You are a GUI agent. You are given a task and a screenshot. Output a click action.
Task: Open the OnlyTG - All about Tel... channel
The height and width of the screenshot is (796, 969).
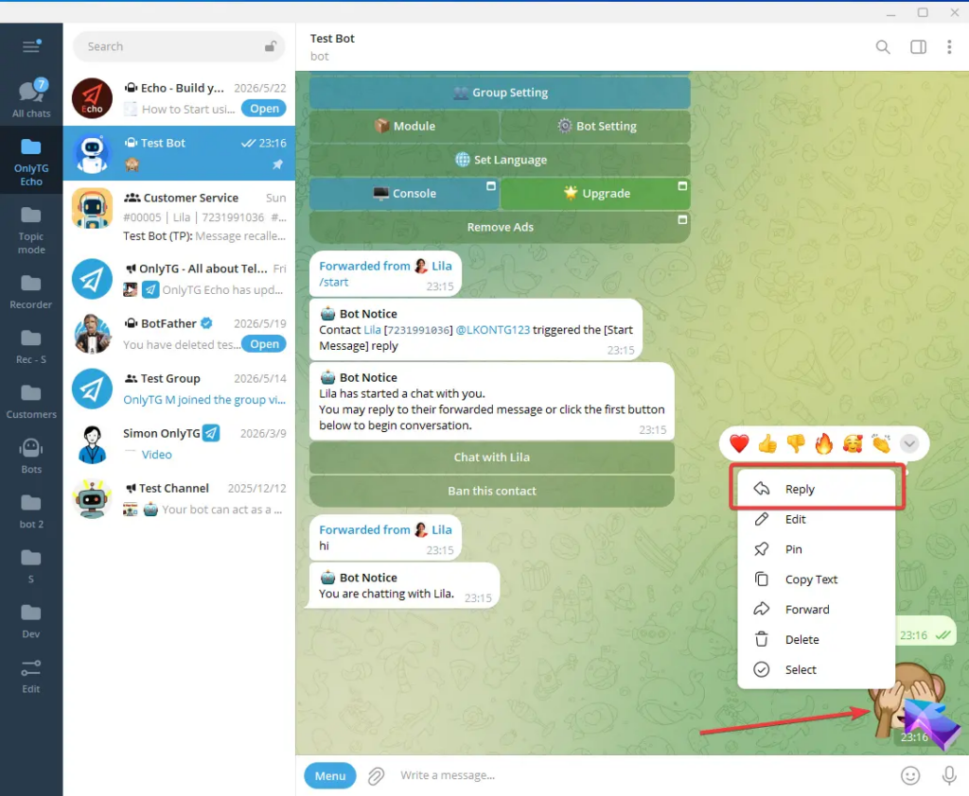tap(179, 279)
